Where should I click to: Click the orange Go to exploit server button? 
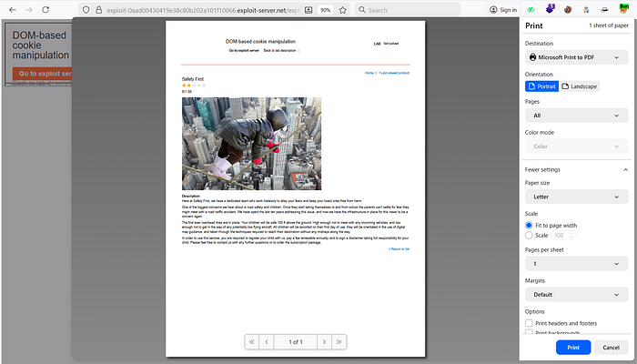tap(42, 74)
